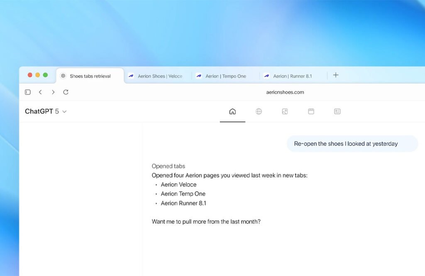Open a new tab with the plus icon
Image resolution: width=425 pixels, height=276 pixels.
point(335,75)
